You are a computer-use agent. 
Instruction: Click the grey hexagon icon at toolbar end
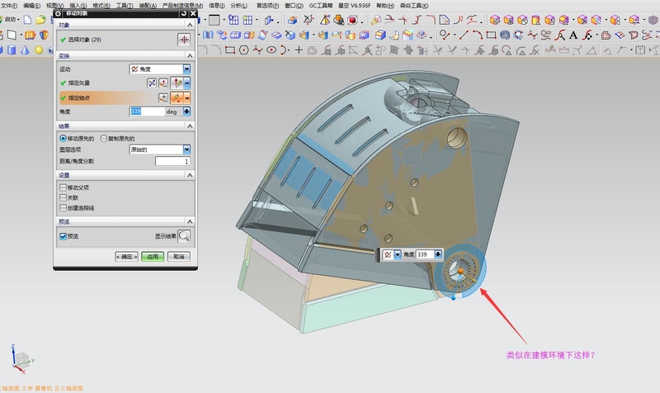(x=653, y=20)
